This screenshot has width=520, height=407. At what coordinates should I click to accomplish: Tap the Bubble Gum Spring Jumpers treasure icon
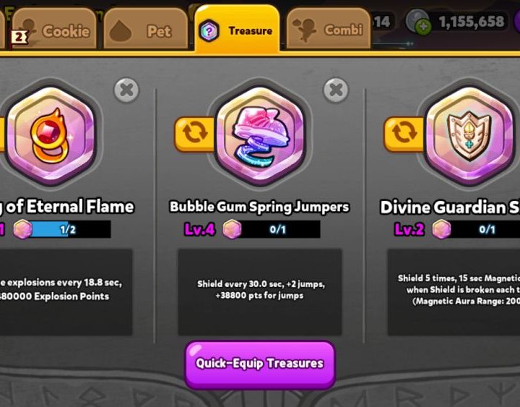coord(260,135)
